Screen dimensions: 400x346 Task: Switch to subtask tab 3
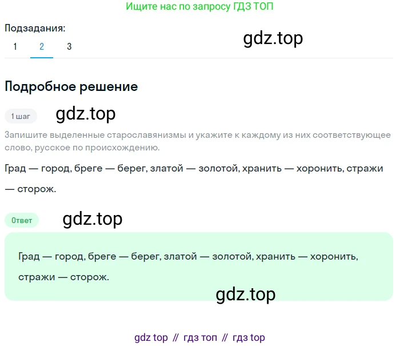tap(69, 47)
